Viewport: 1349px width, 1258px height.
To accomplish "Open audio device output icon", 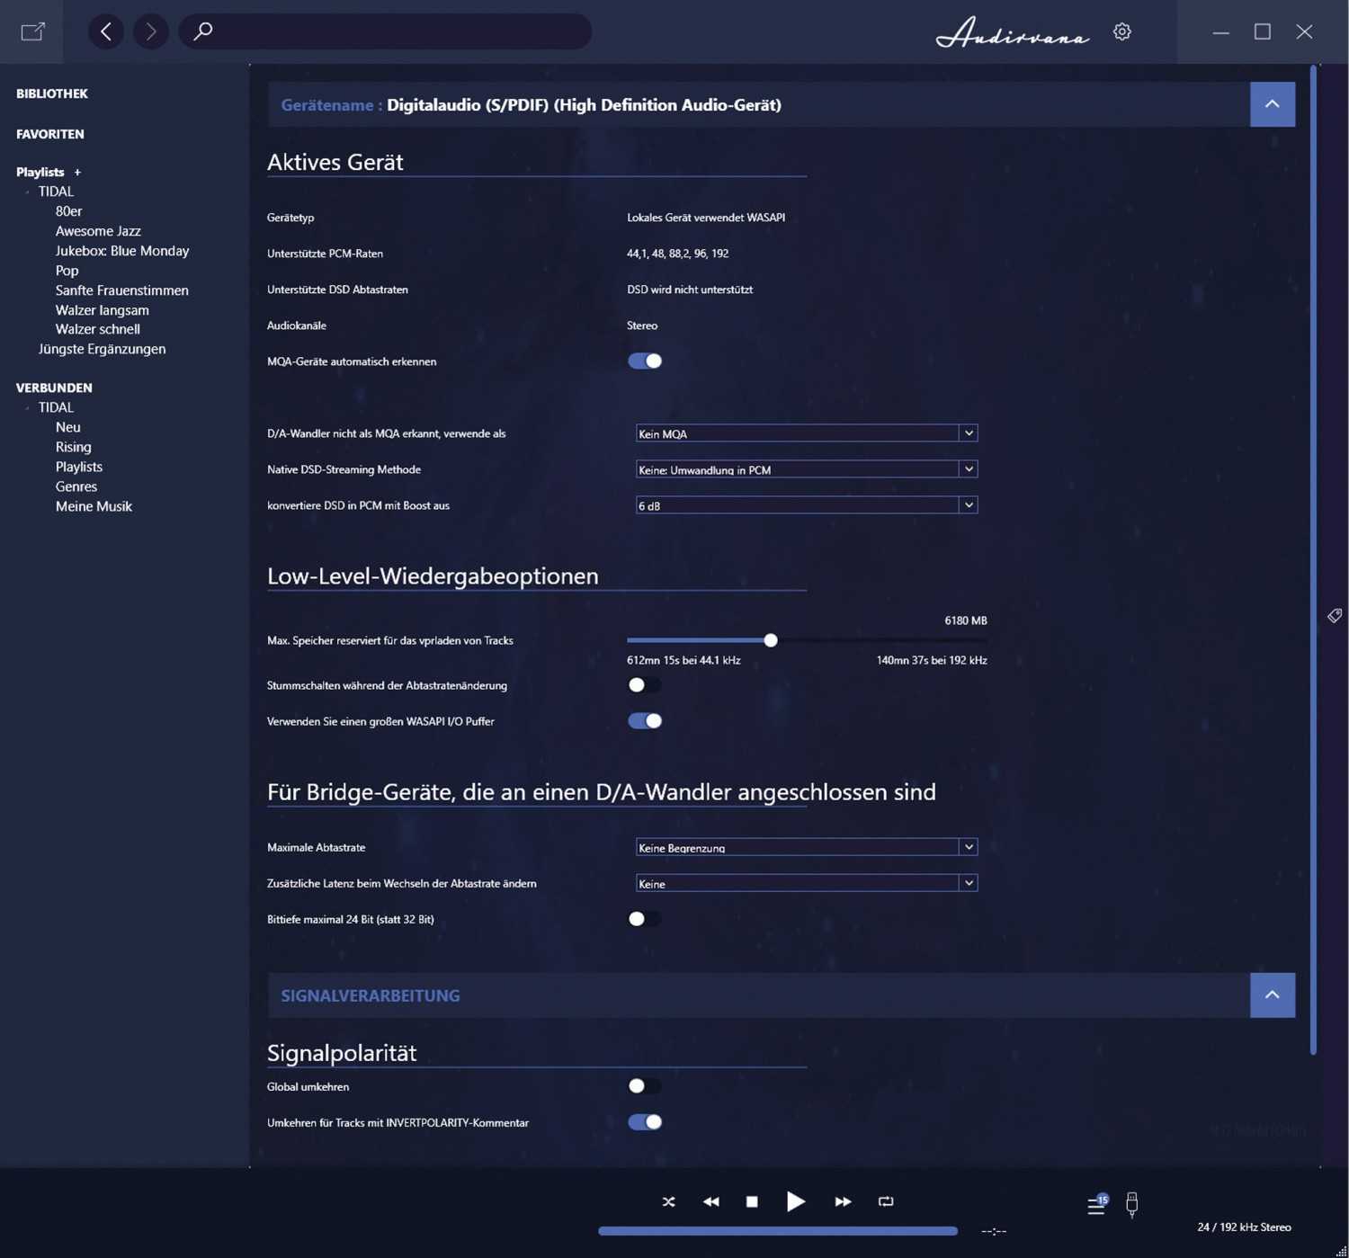I will tap(1132, 1205).
